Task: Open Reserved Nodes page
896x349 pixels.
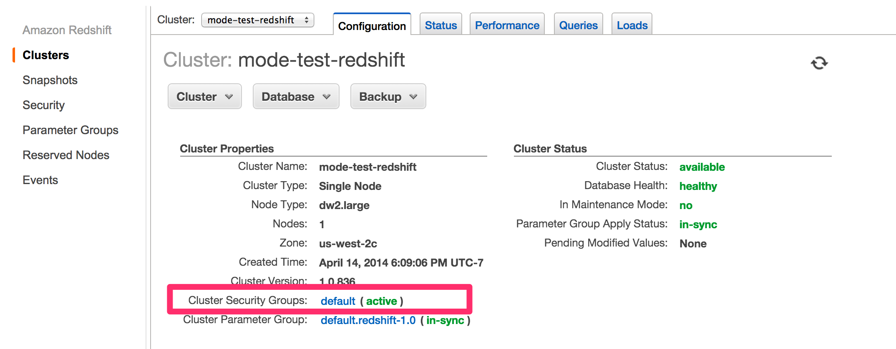Action: point(66,155)
